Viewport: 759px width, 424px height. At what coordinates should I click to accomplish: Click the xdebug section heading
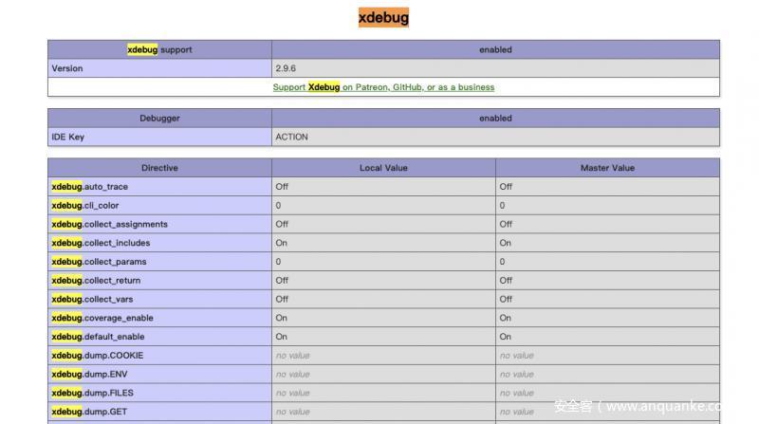[x=383, y=17]
